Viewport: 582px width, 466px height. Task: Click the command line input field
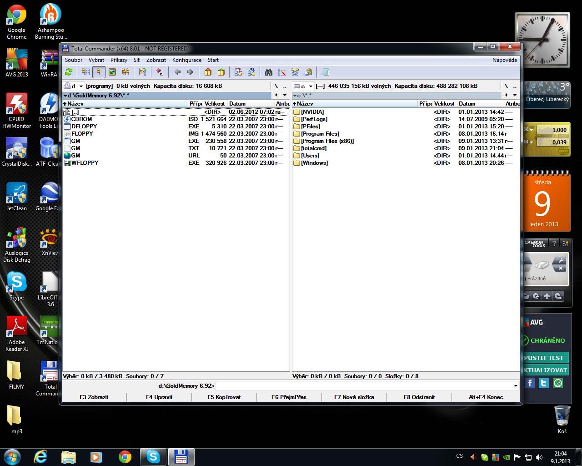364,386
